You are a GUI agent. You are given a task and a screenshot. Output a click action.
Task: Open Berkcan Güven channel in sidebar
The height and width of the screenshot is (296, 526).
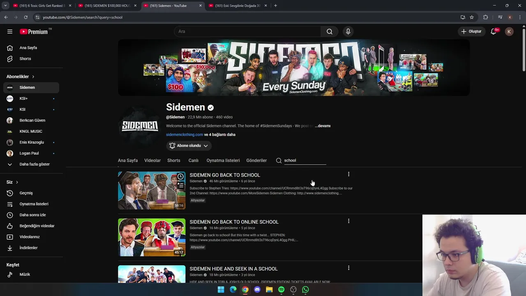pos(31,120)
